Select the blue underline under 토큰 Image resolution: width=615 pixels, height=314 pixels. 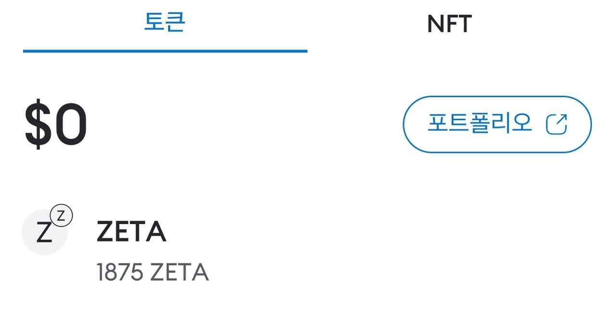(x=165, y=51)
